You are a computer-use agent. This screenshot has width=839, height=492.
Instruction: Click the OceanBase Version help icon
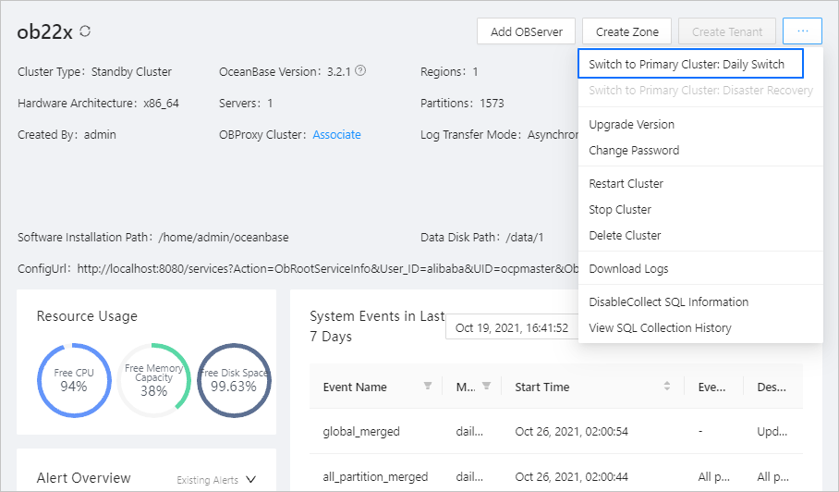360,70
